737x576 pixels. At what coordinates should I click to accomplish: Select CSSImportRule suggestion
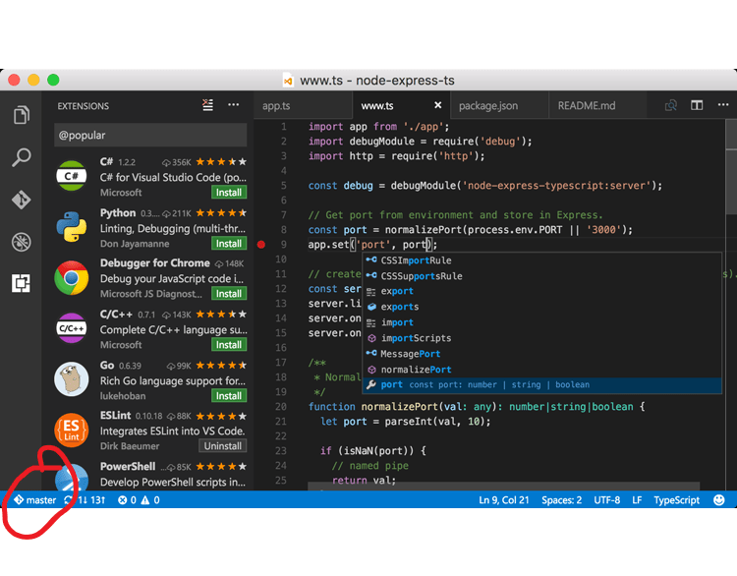tap(542, 260)
